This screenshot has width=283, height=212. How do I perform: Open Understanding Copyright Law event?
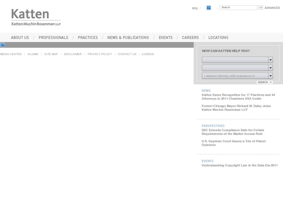pos(239,165)
